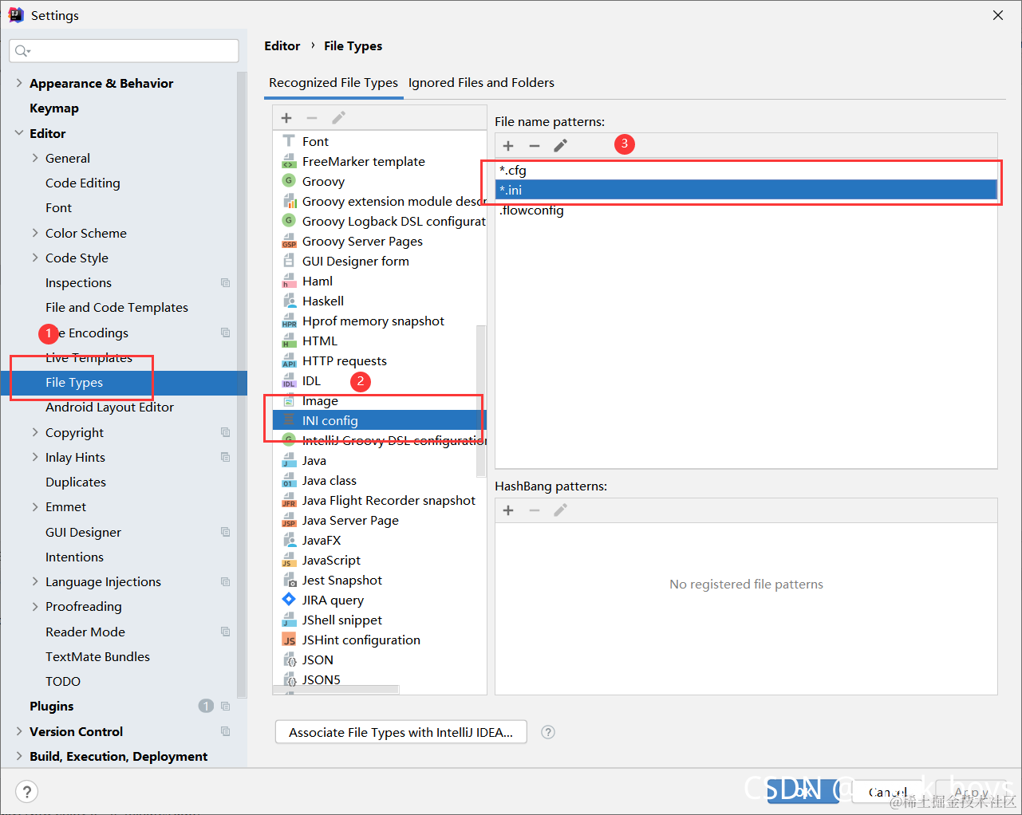
Task: Expand the Code Style node
Action: click(35, 258)
